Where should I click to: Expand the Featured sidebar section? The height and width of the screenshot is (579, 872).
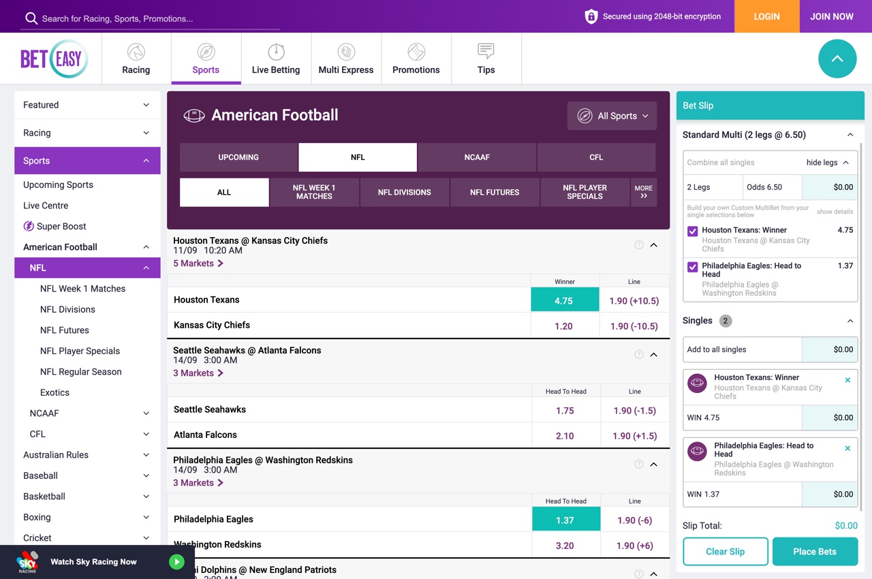tap(87, 105)
